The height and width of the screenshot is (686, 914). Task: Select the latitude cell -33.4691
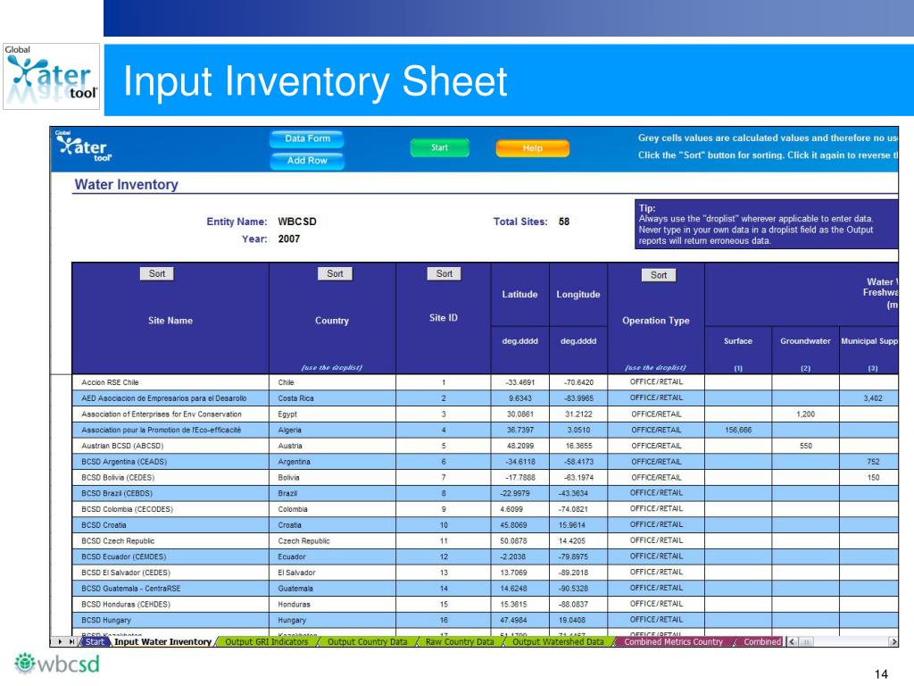click(520, 382)
